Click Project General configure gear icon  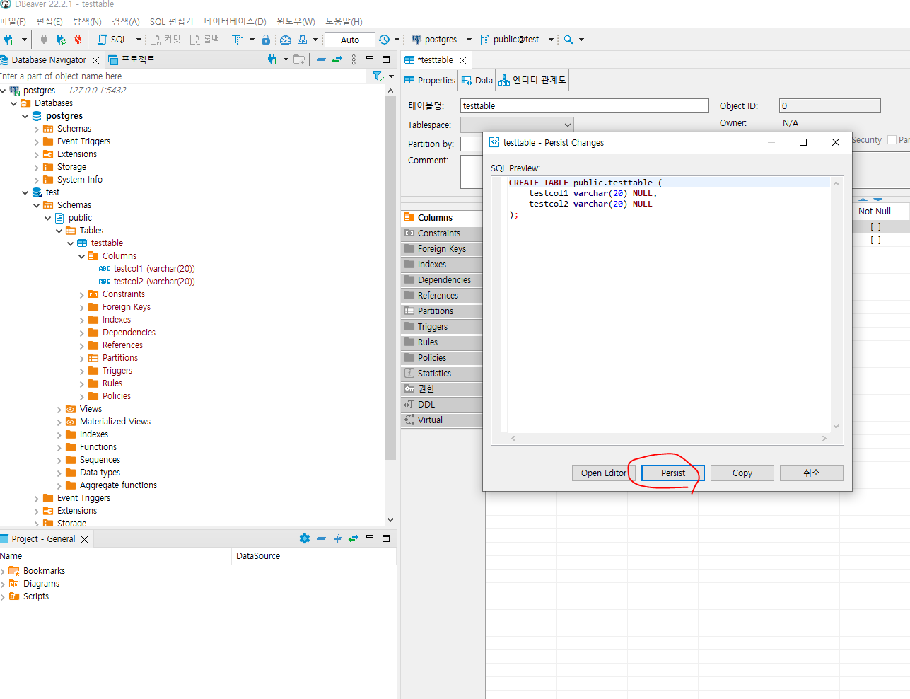point(305,538)
